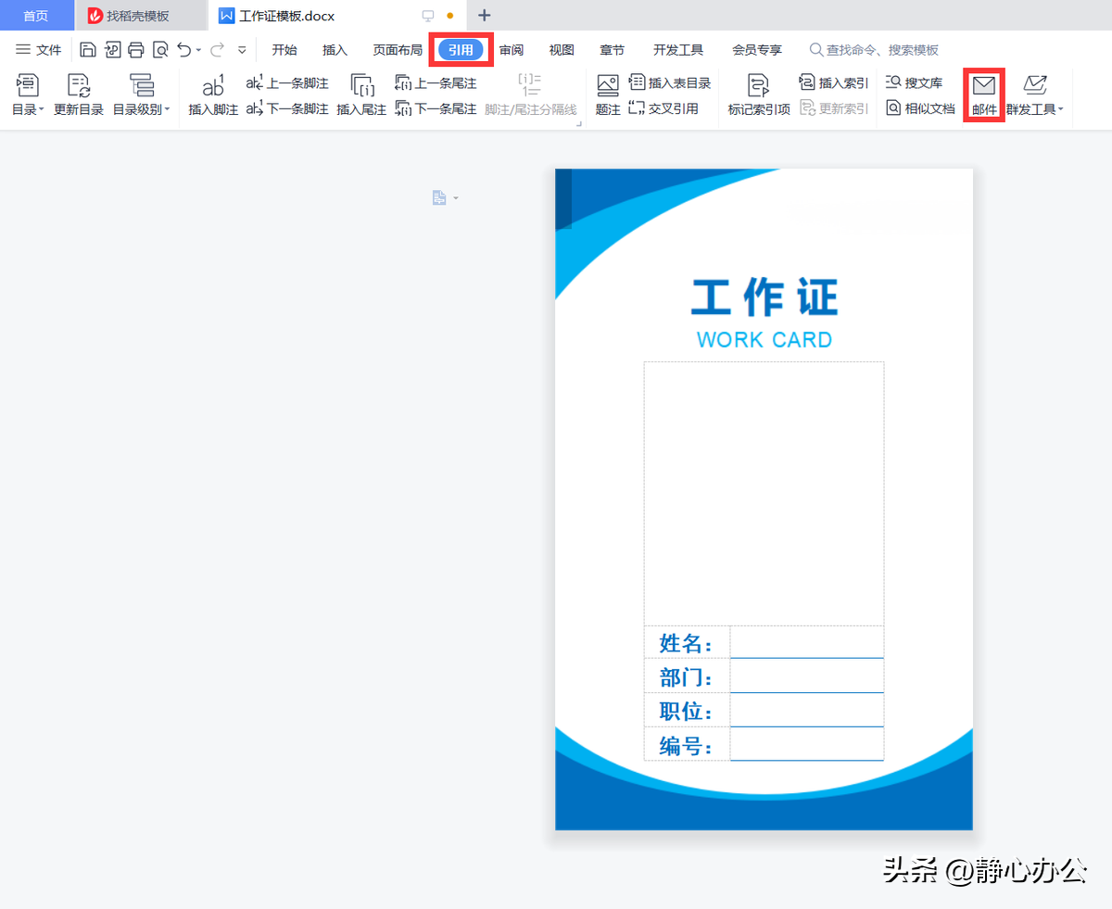
Task: Go to 上一条尾注 previous endnote
Action: 436,83
